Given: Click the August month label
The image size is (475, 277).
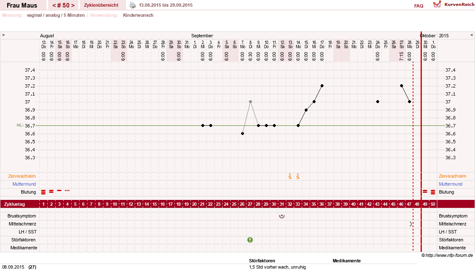Looking at the screenshot, I should coord(47,36).
